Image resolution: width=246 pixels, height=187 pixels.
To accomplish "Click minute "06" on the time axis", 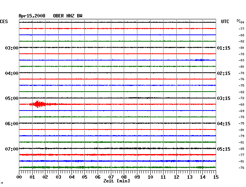I will click(98, 177).
